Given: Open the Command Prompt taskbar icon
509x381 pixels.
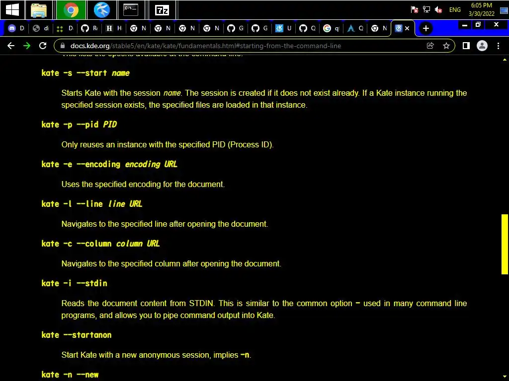Looking at the screenshot, I should [x=131, y=10].
